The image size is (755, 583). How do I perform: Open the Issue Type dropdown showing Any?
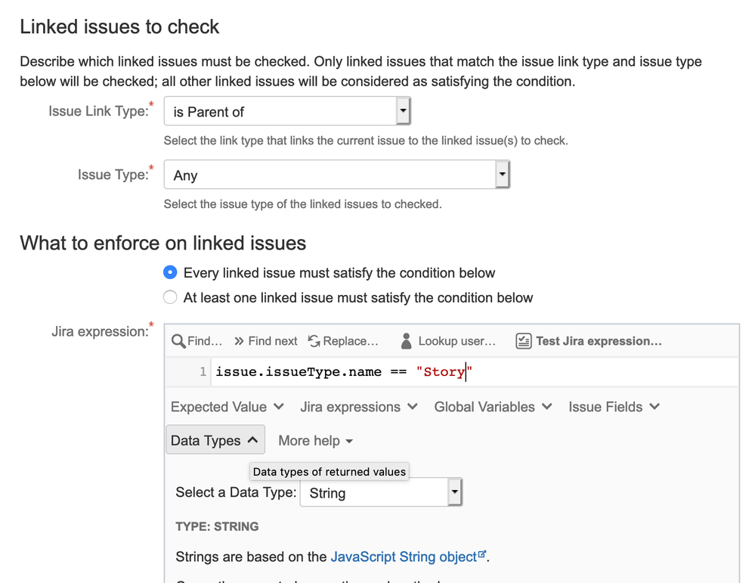coord(336,175)
